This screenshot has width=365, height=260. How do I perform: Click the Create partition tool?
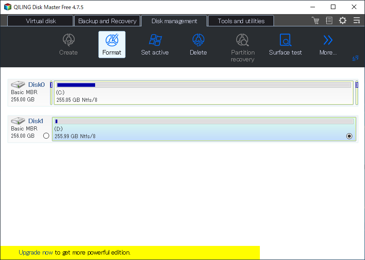pos(68,45)
